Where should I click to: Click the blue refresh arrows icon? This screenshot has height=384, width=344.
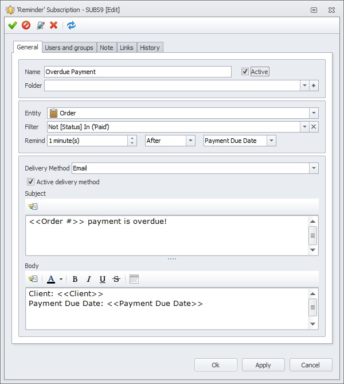pos(71,25)
